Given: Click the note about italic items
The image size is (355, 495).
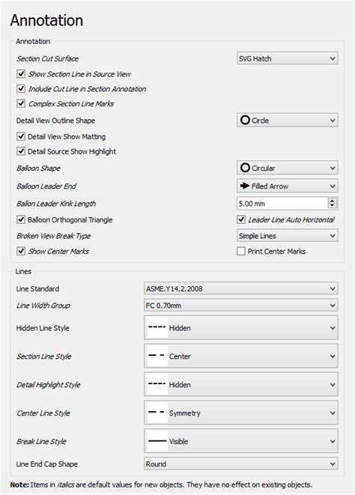Looking at the screenshot, I should coord(161,485).
